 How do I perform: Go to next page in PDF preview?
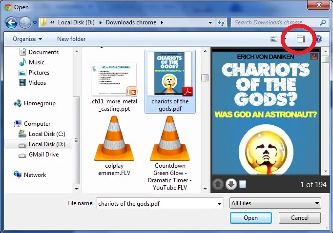231,184
